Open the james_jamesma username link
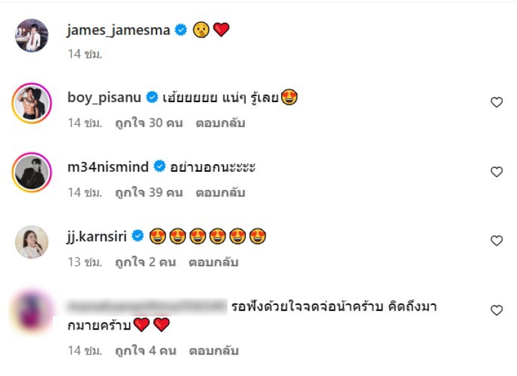 (x=118, y=30)
